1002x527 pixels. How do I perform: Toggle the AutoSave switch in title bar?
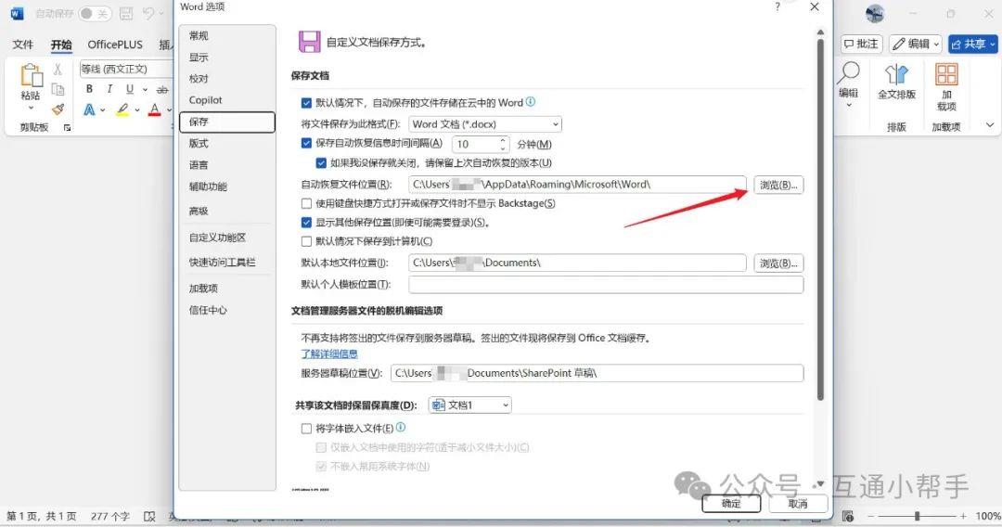(96, 13)
